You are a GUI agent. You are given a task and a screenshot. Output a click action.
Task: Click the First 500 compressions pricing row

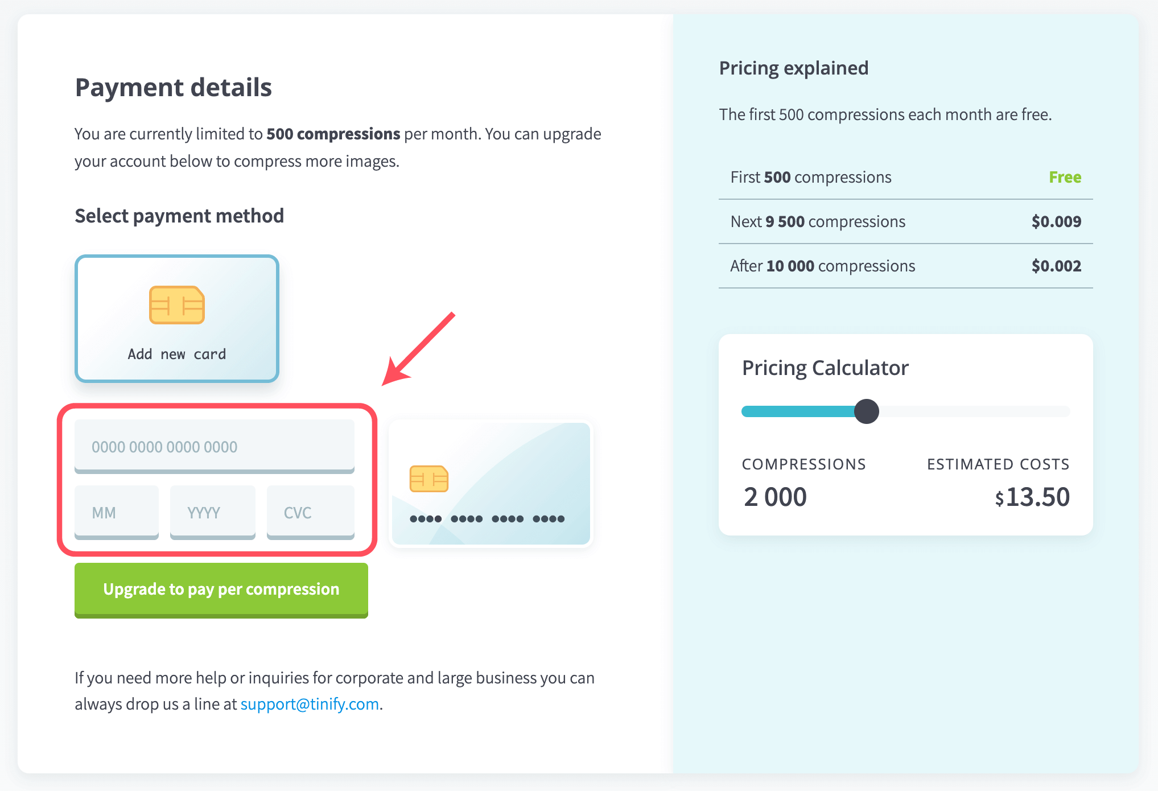pos(905,177)
